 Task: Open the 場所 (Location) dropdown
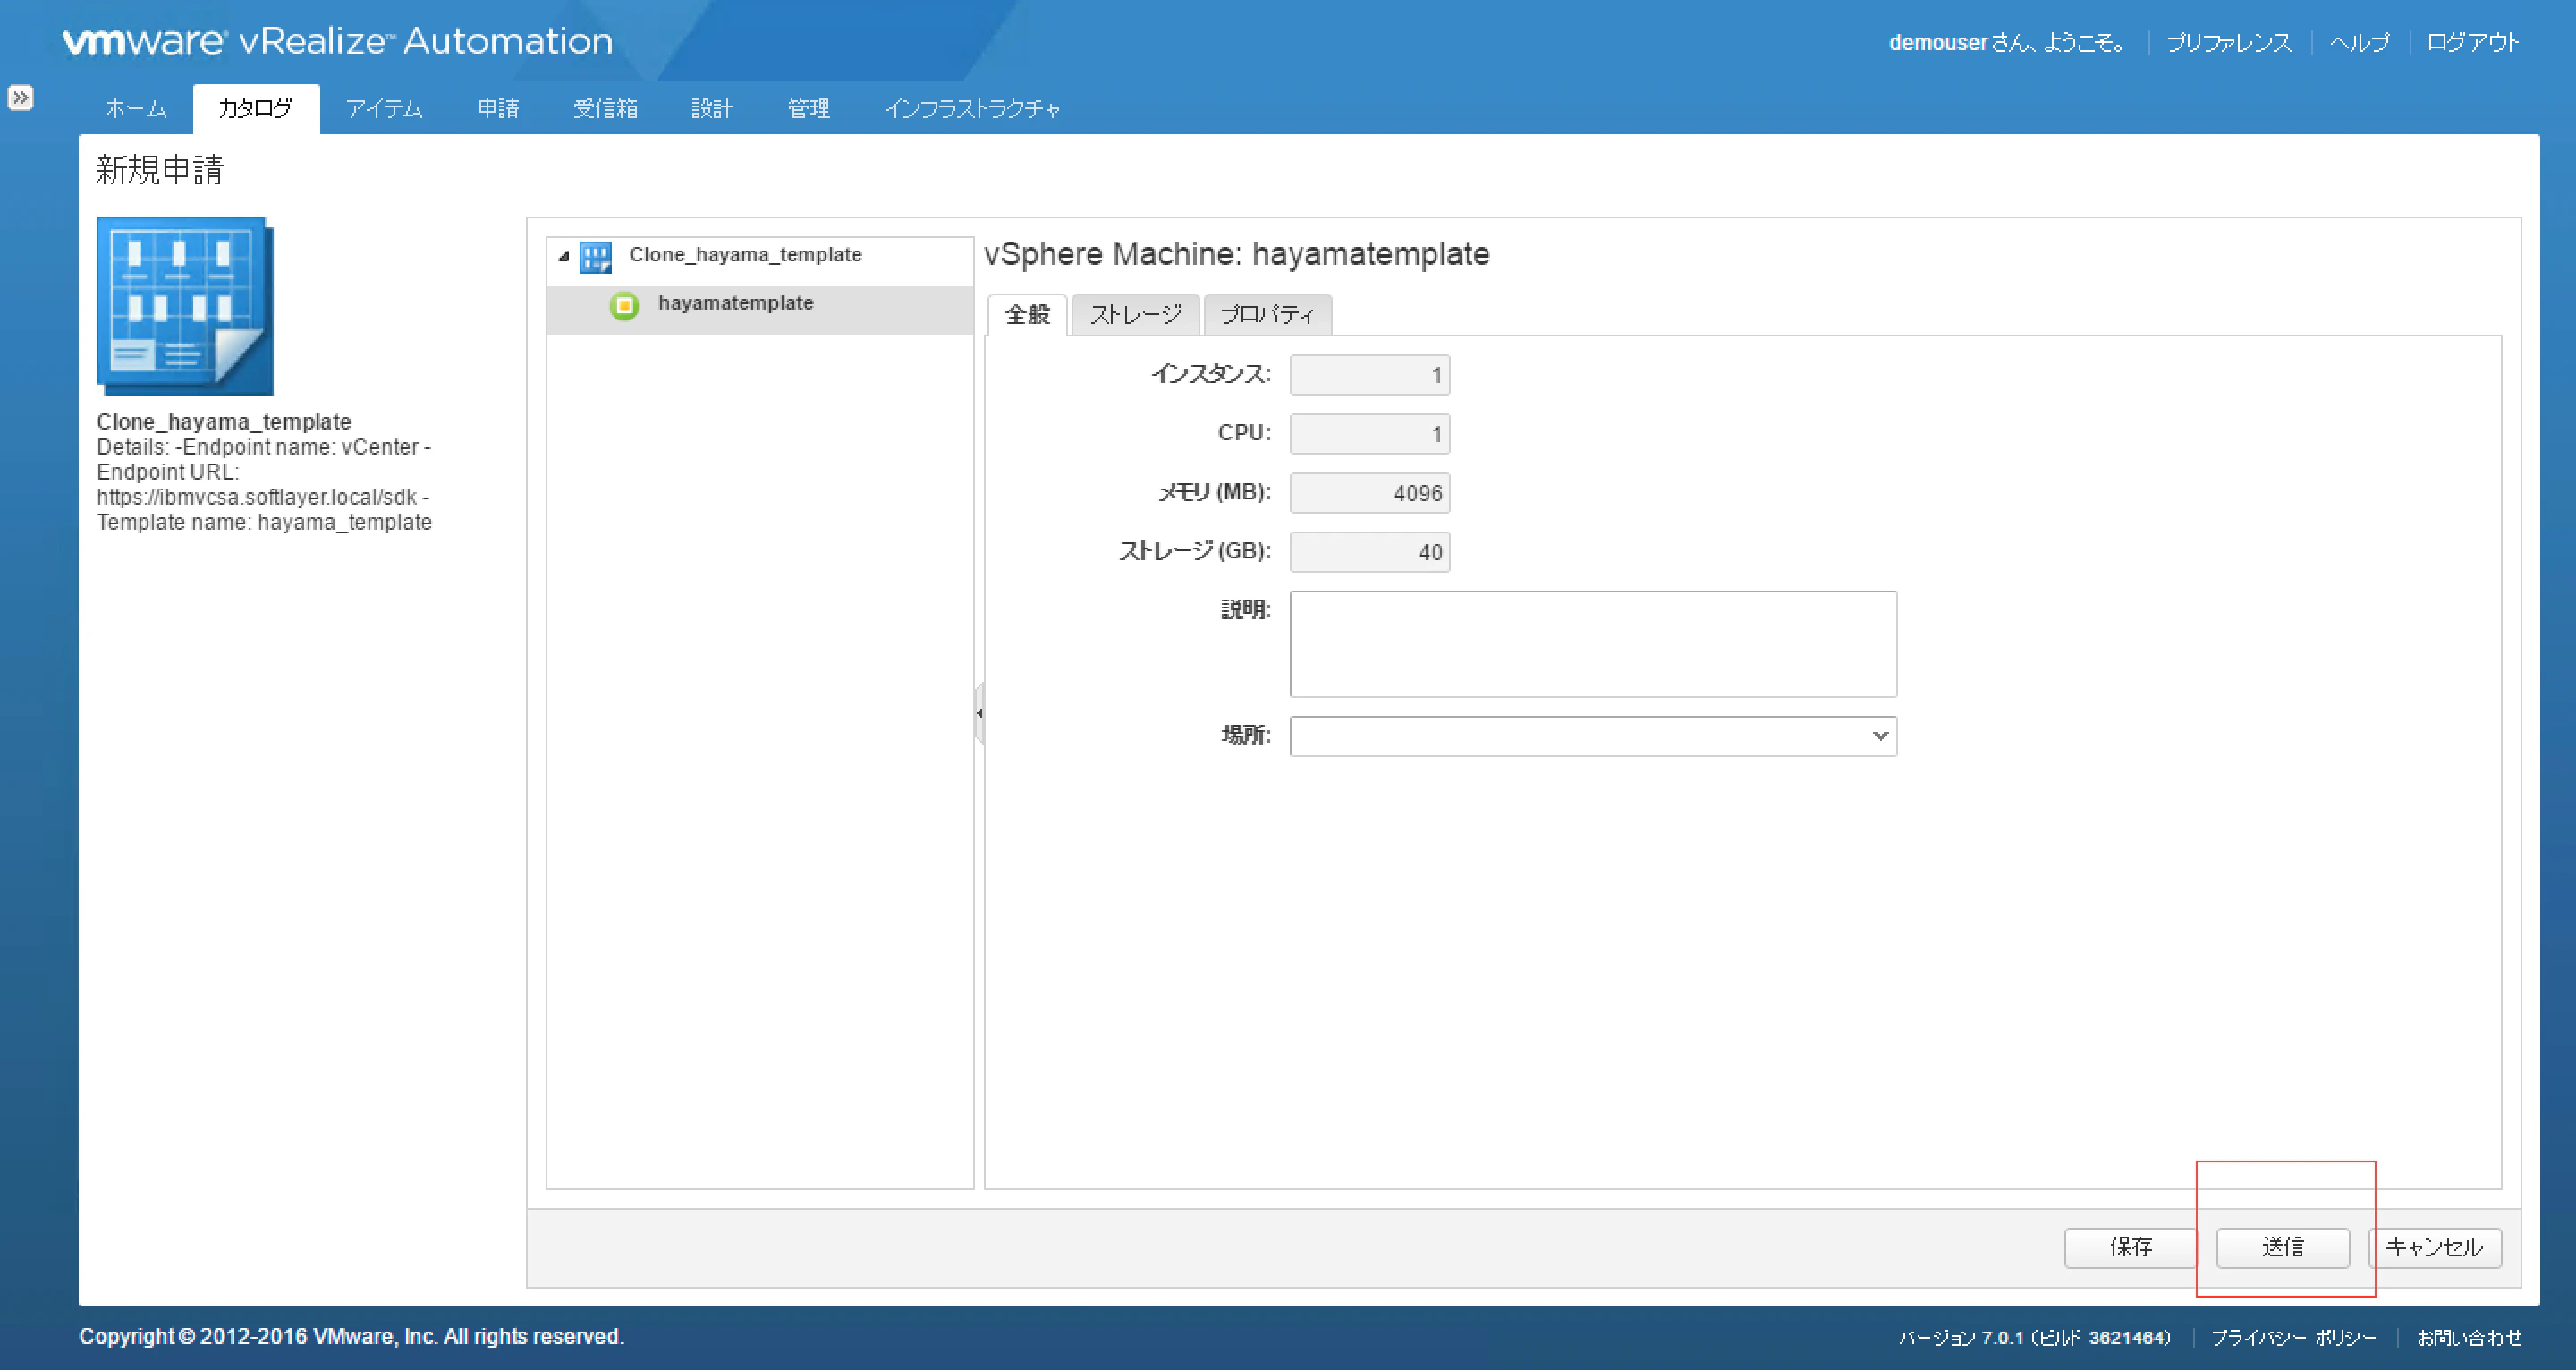[1880, 736]
